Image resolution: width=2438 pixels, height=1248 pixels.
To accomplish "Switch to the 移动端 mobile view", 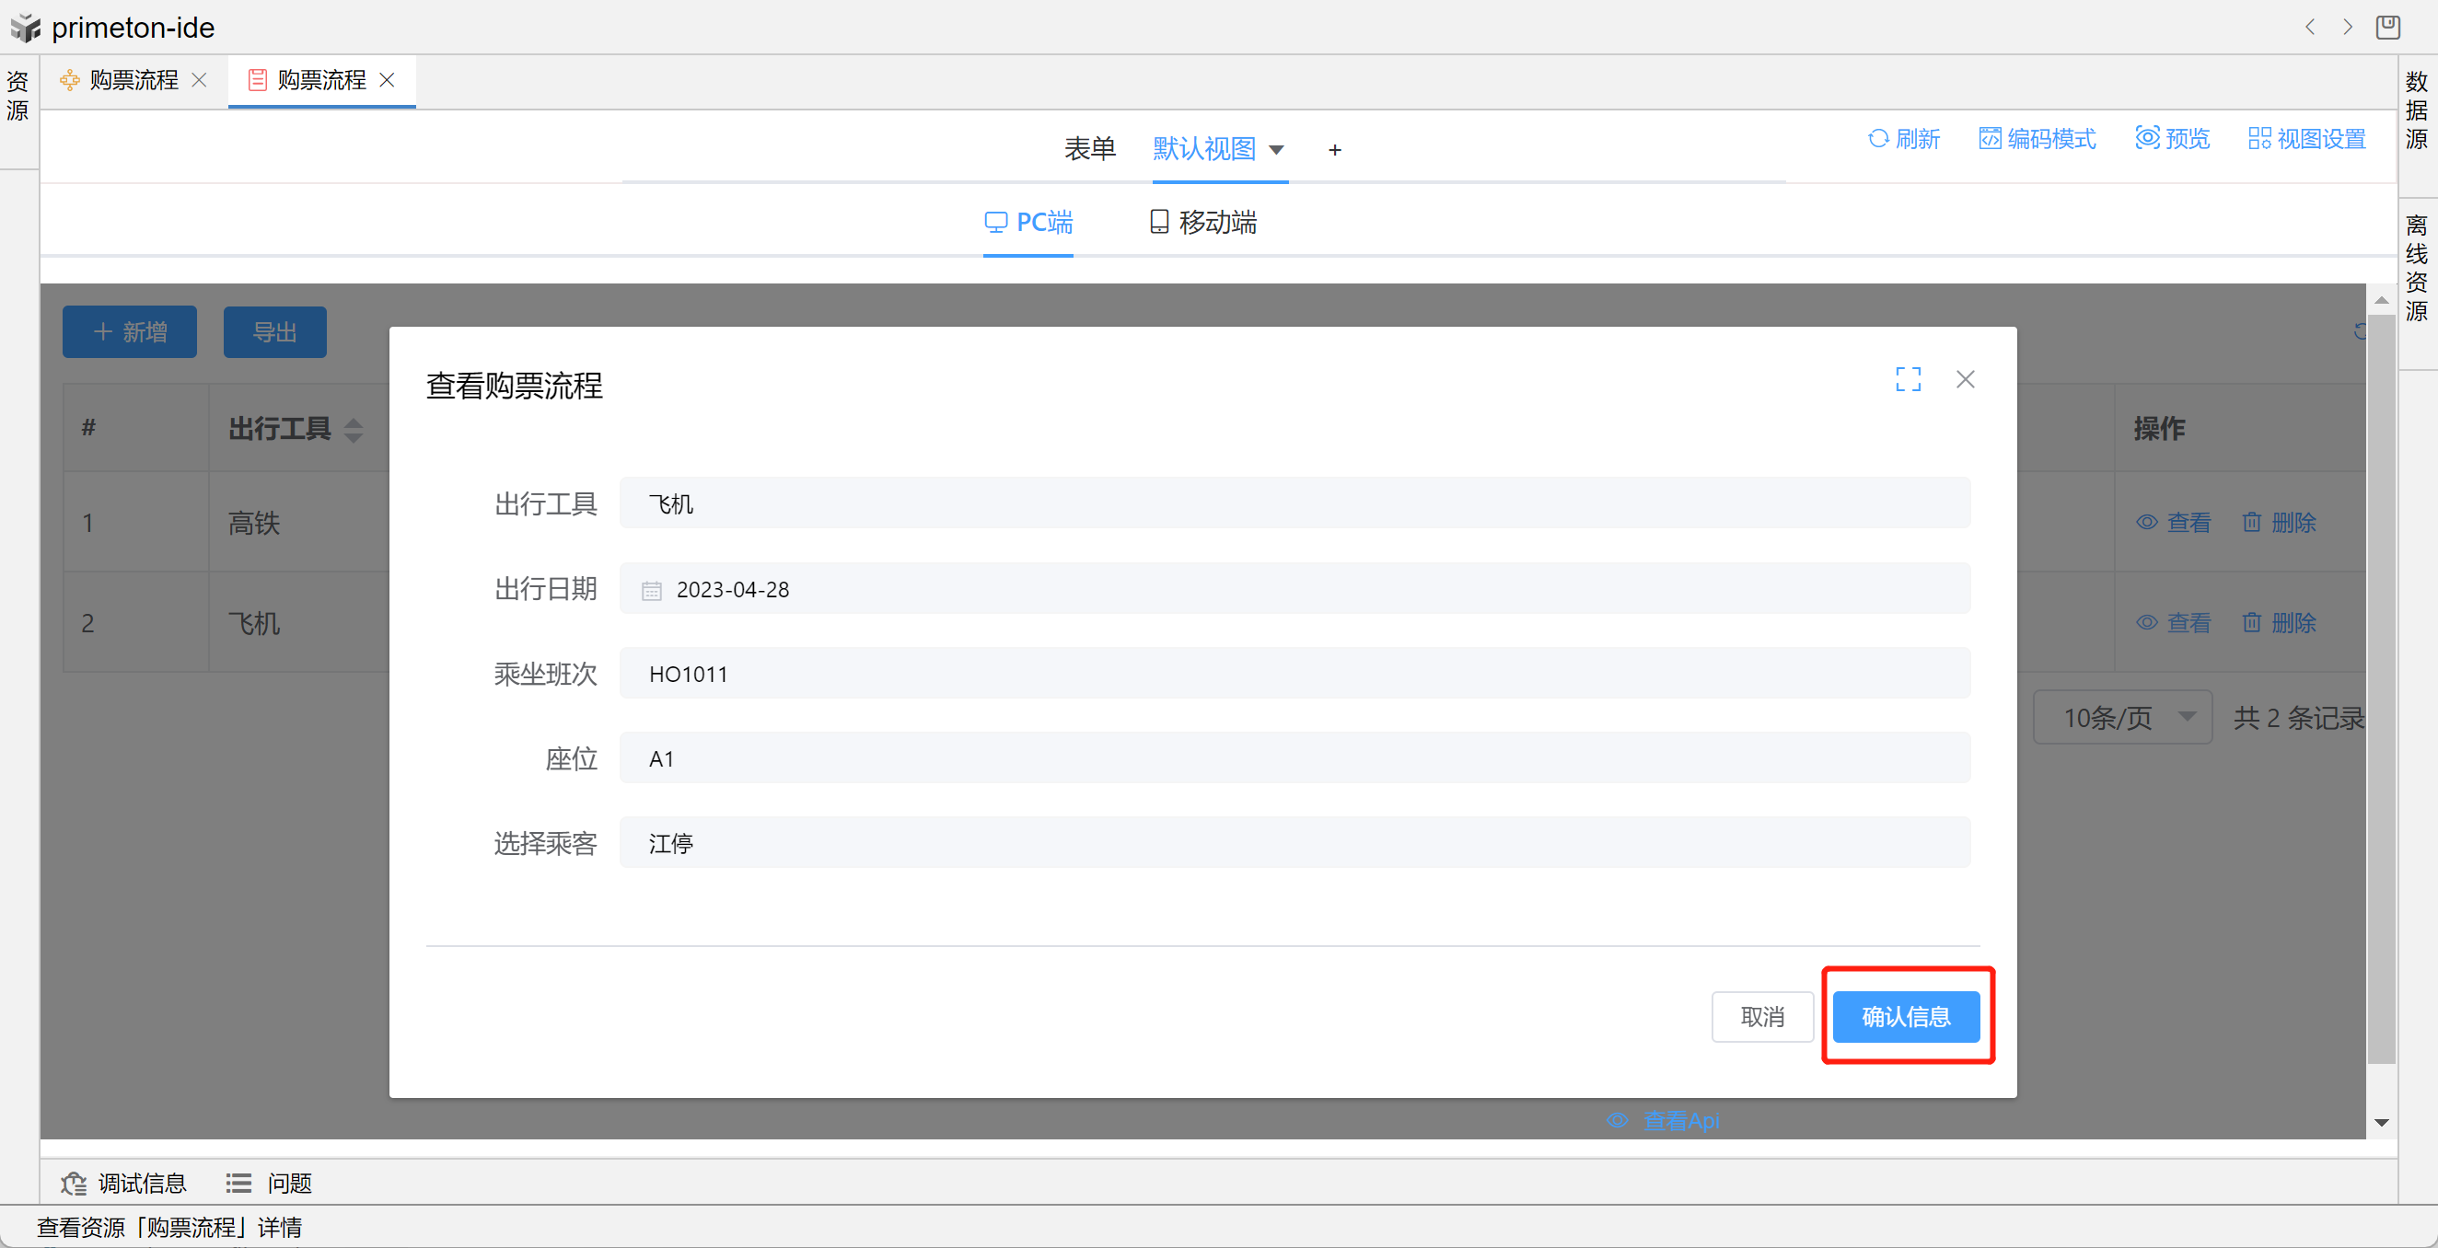I will point(1203,223).
